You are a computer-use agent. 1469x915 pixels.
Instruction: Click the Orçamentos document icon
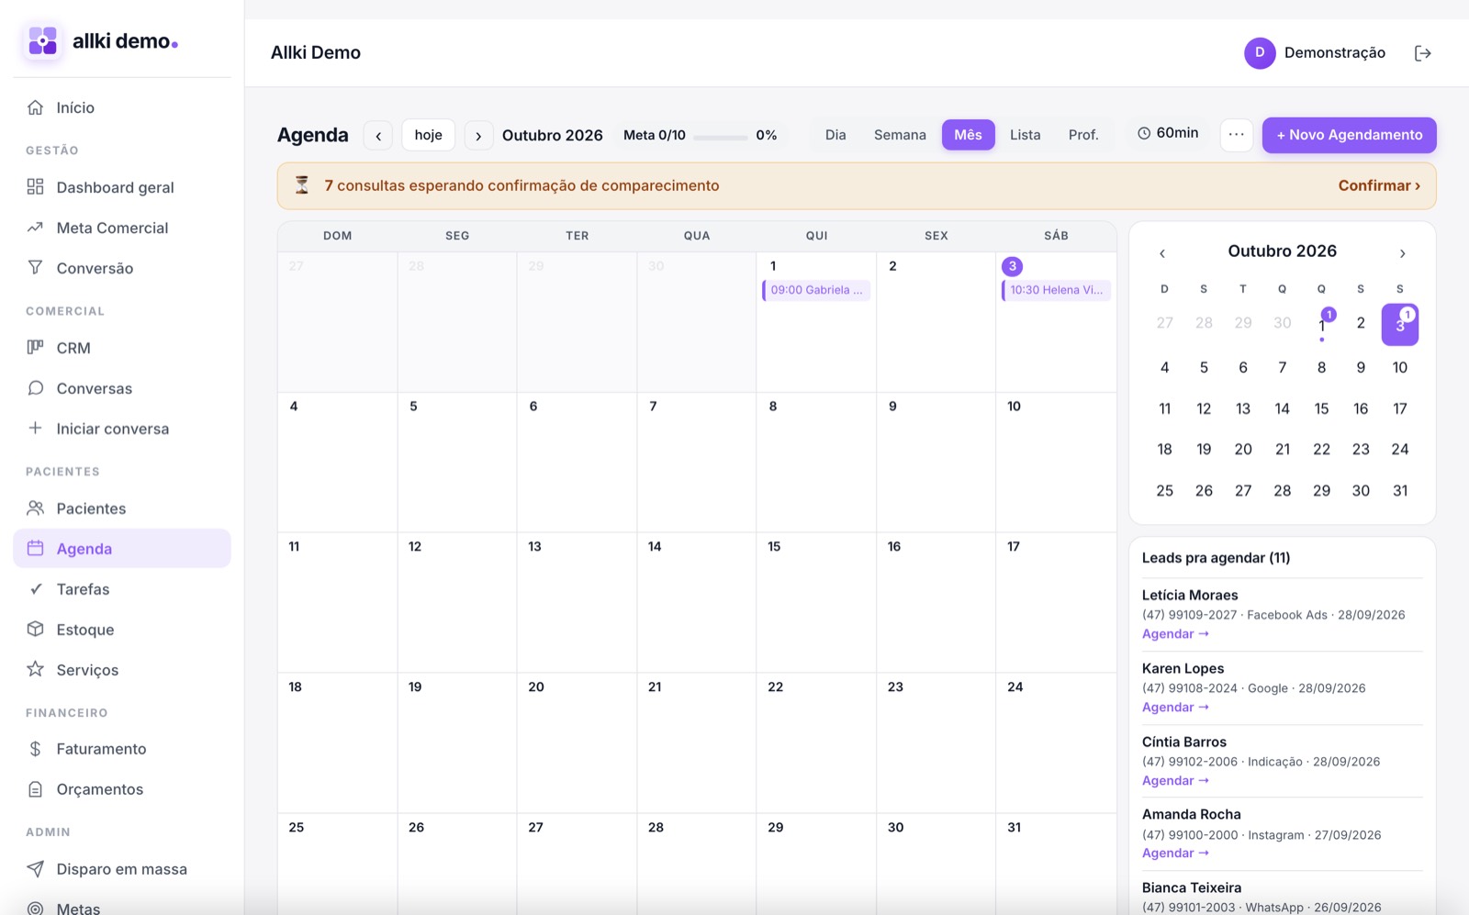coord(35,789)
